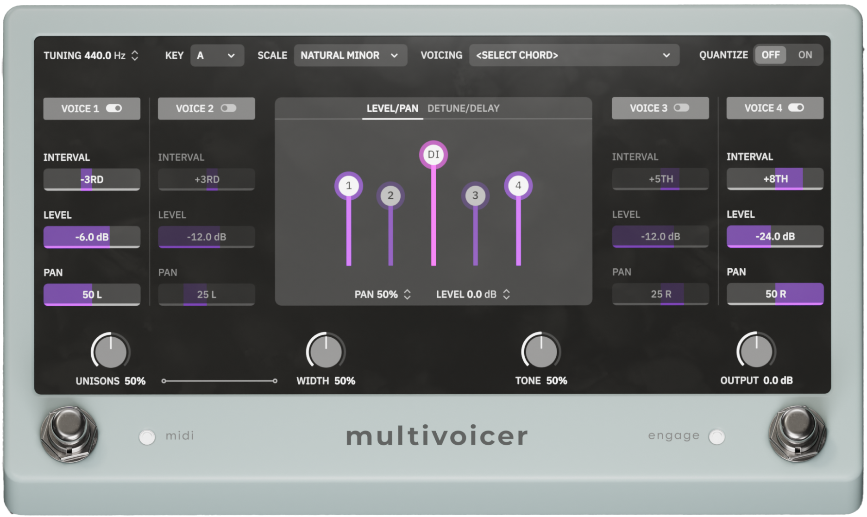Click the right engage footswitch
Screen dimensions: 867x517
click(797, 434)
